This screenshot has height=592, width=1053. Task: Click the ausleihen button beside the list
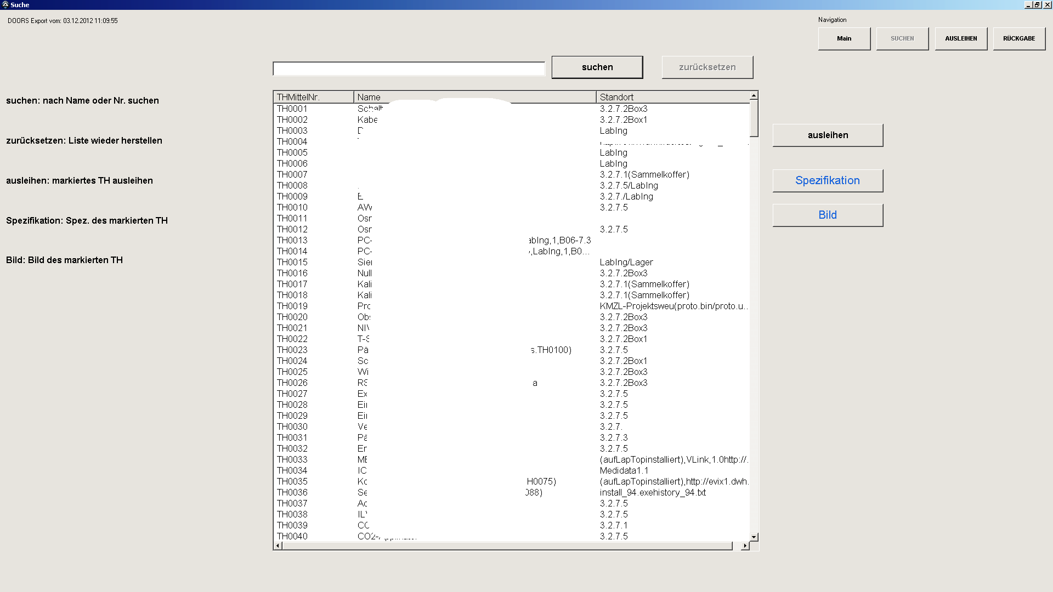(828, 135)
